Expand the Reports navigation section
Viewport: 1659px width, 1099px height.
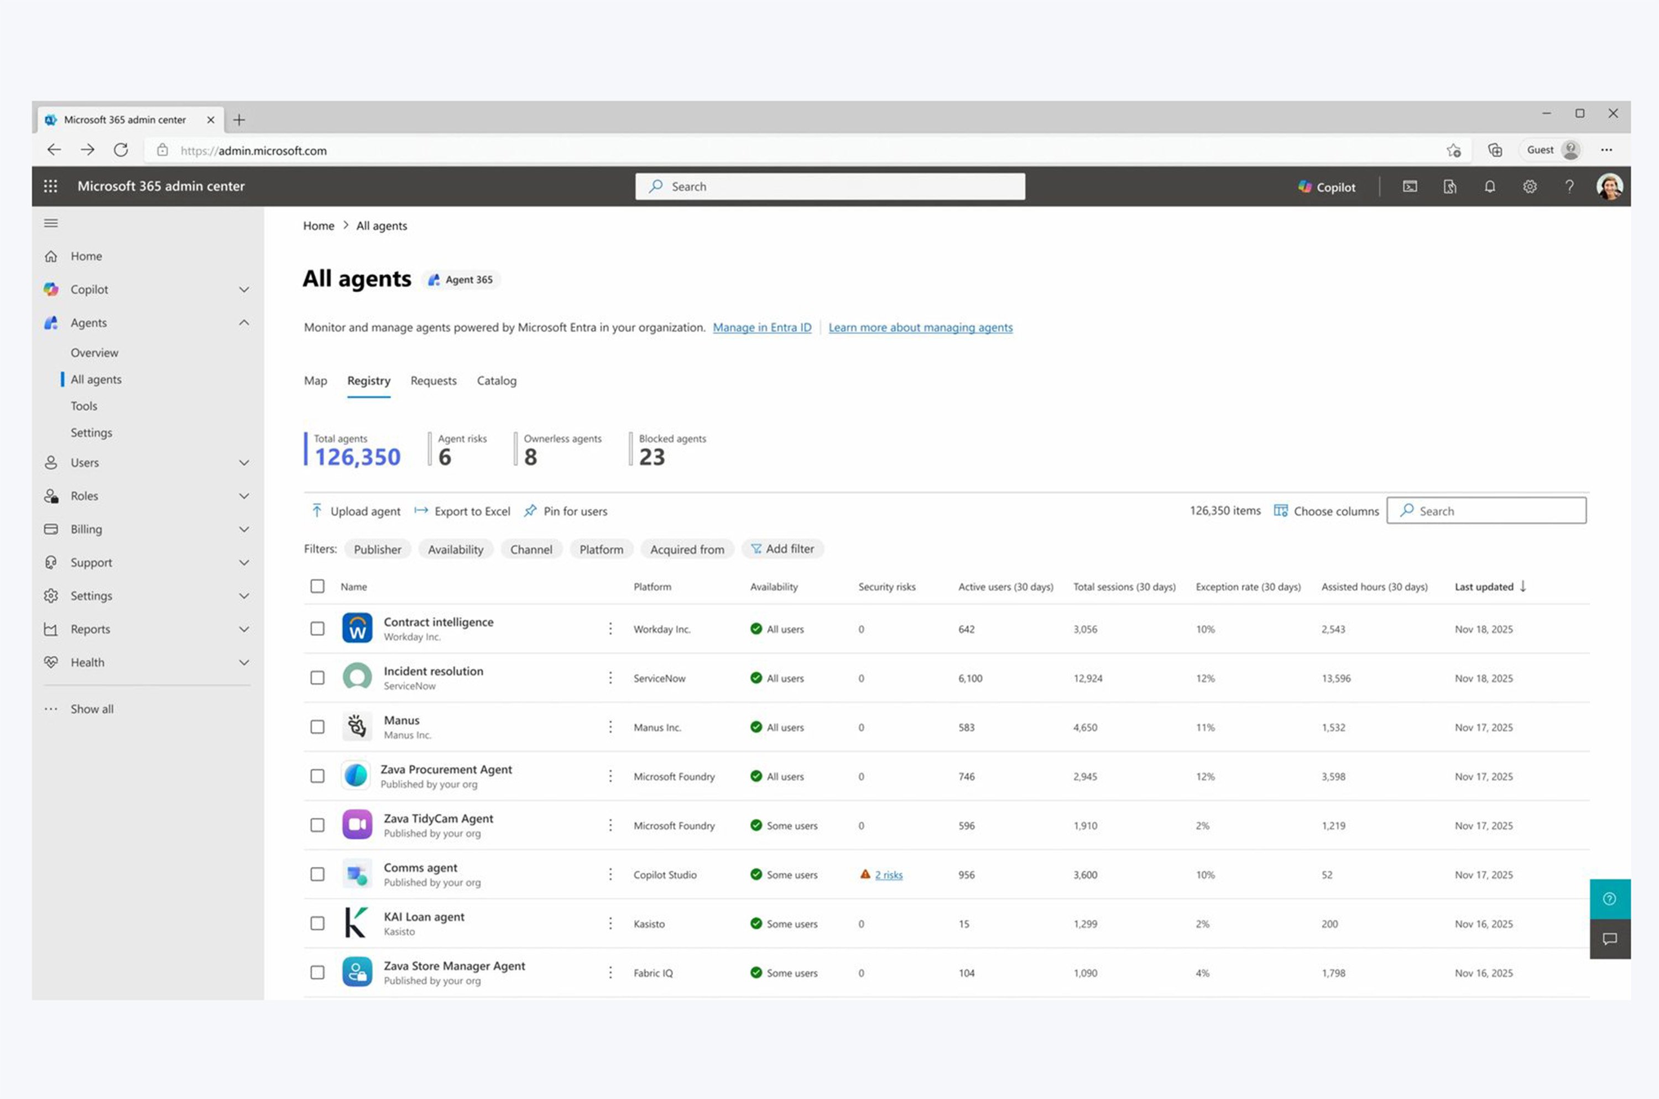(x=244, y=629)
